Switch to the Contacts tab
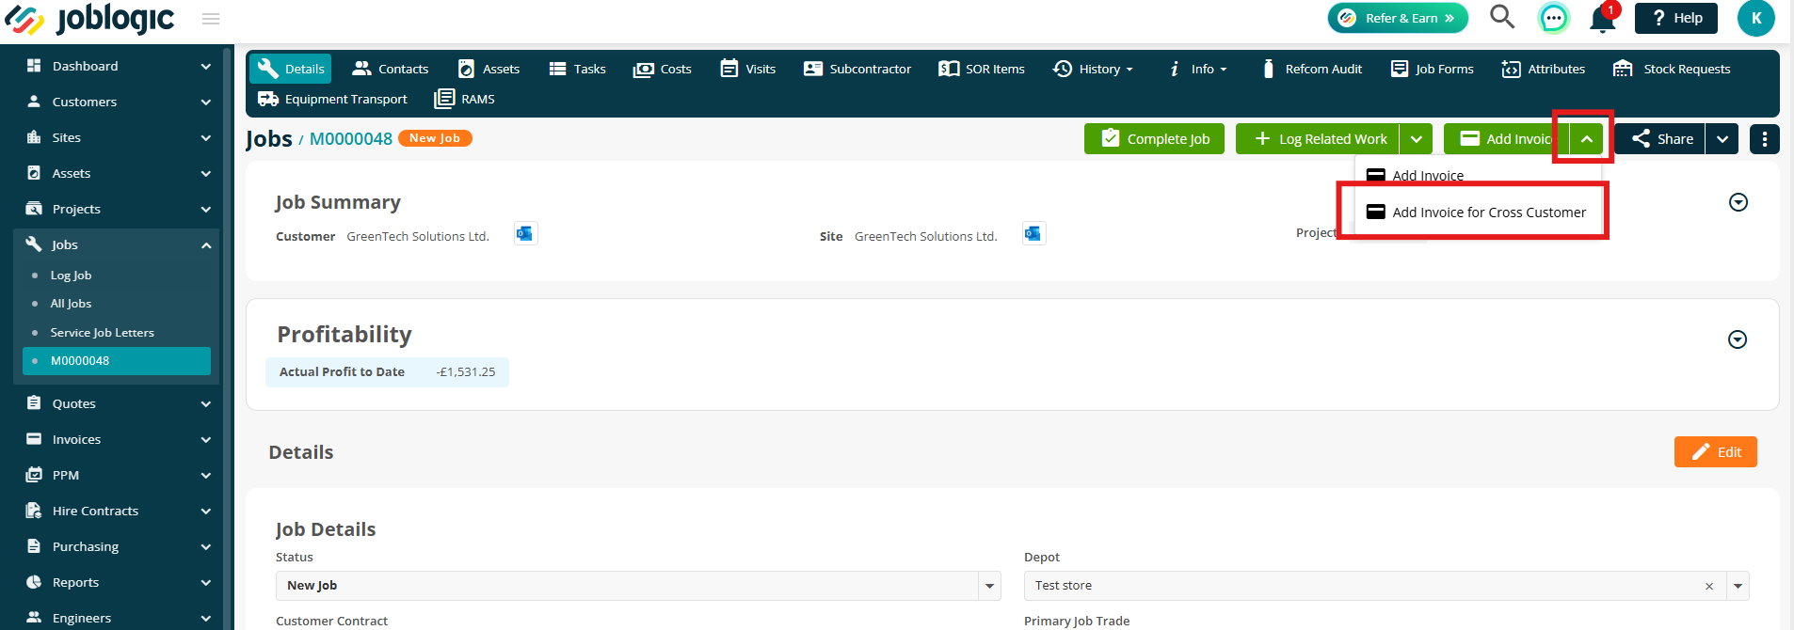This screenshot has width=1794, height=630. (x=390, y=69)
